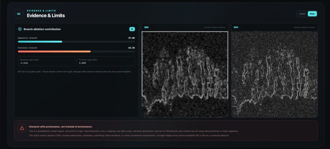Click the 'Interpret with provenance' warning headline
The image size is (330, 149).
(61, 127)
